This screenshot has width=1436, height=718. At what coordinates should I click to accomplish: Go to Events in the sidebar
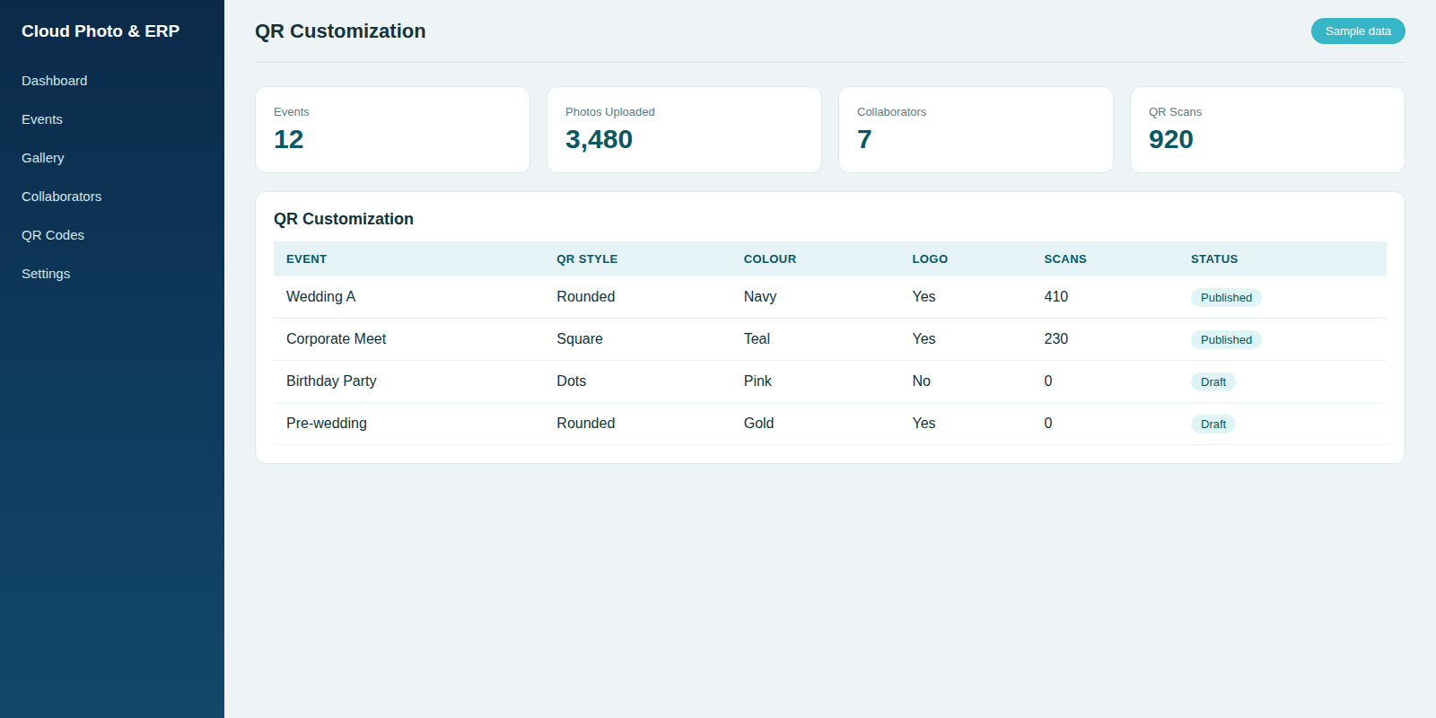42,119
